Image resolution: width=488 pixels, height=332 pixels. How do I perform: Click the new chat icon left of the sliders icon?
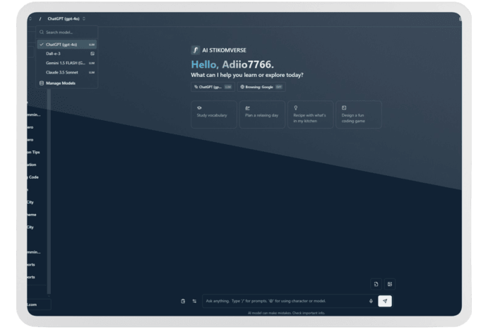(183, 301)
